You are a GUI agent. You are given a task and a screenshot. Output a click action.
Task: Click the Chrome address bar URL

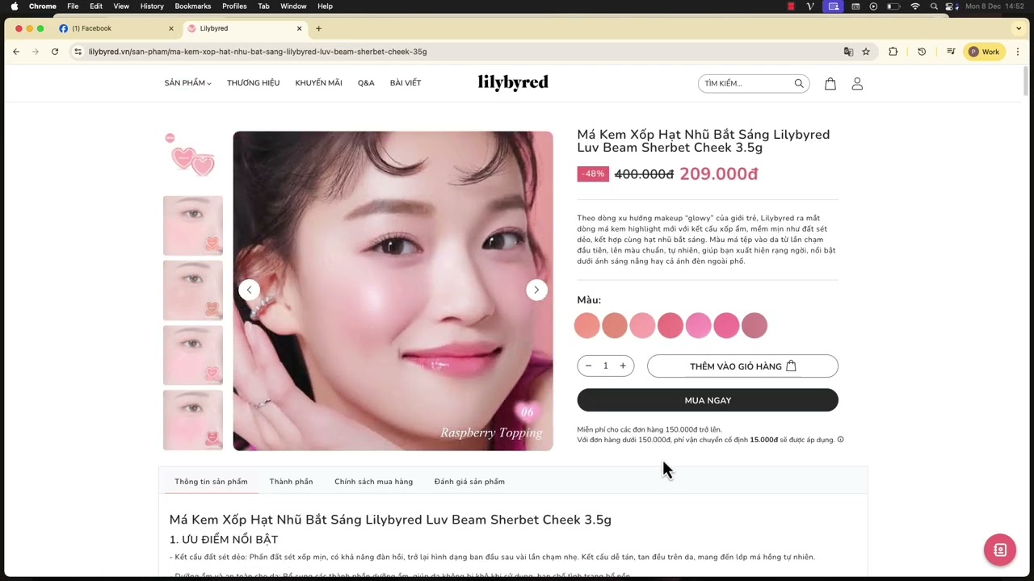(x=258, y=52)
